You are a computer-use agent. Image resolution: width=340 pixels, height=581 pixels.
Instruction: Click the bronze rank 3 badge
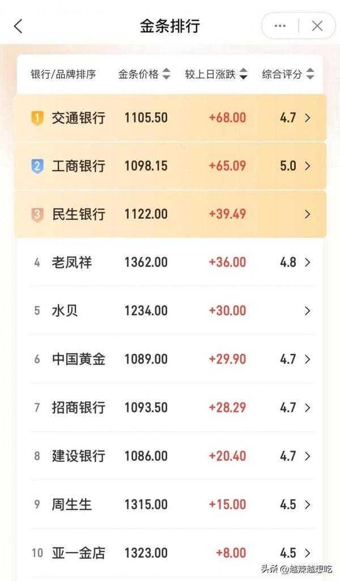pos(37,214)
